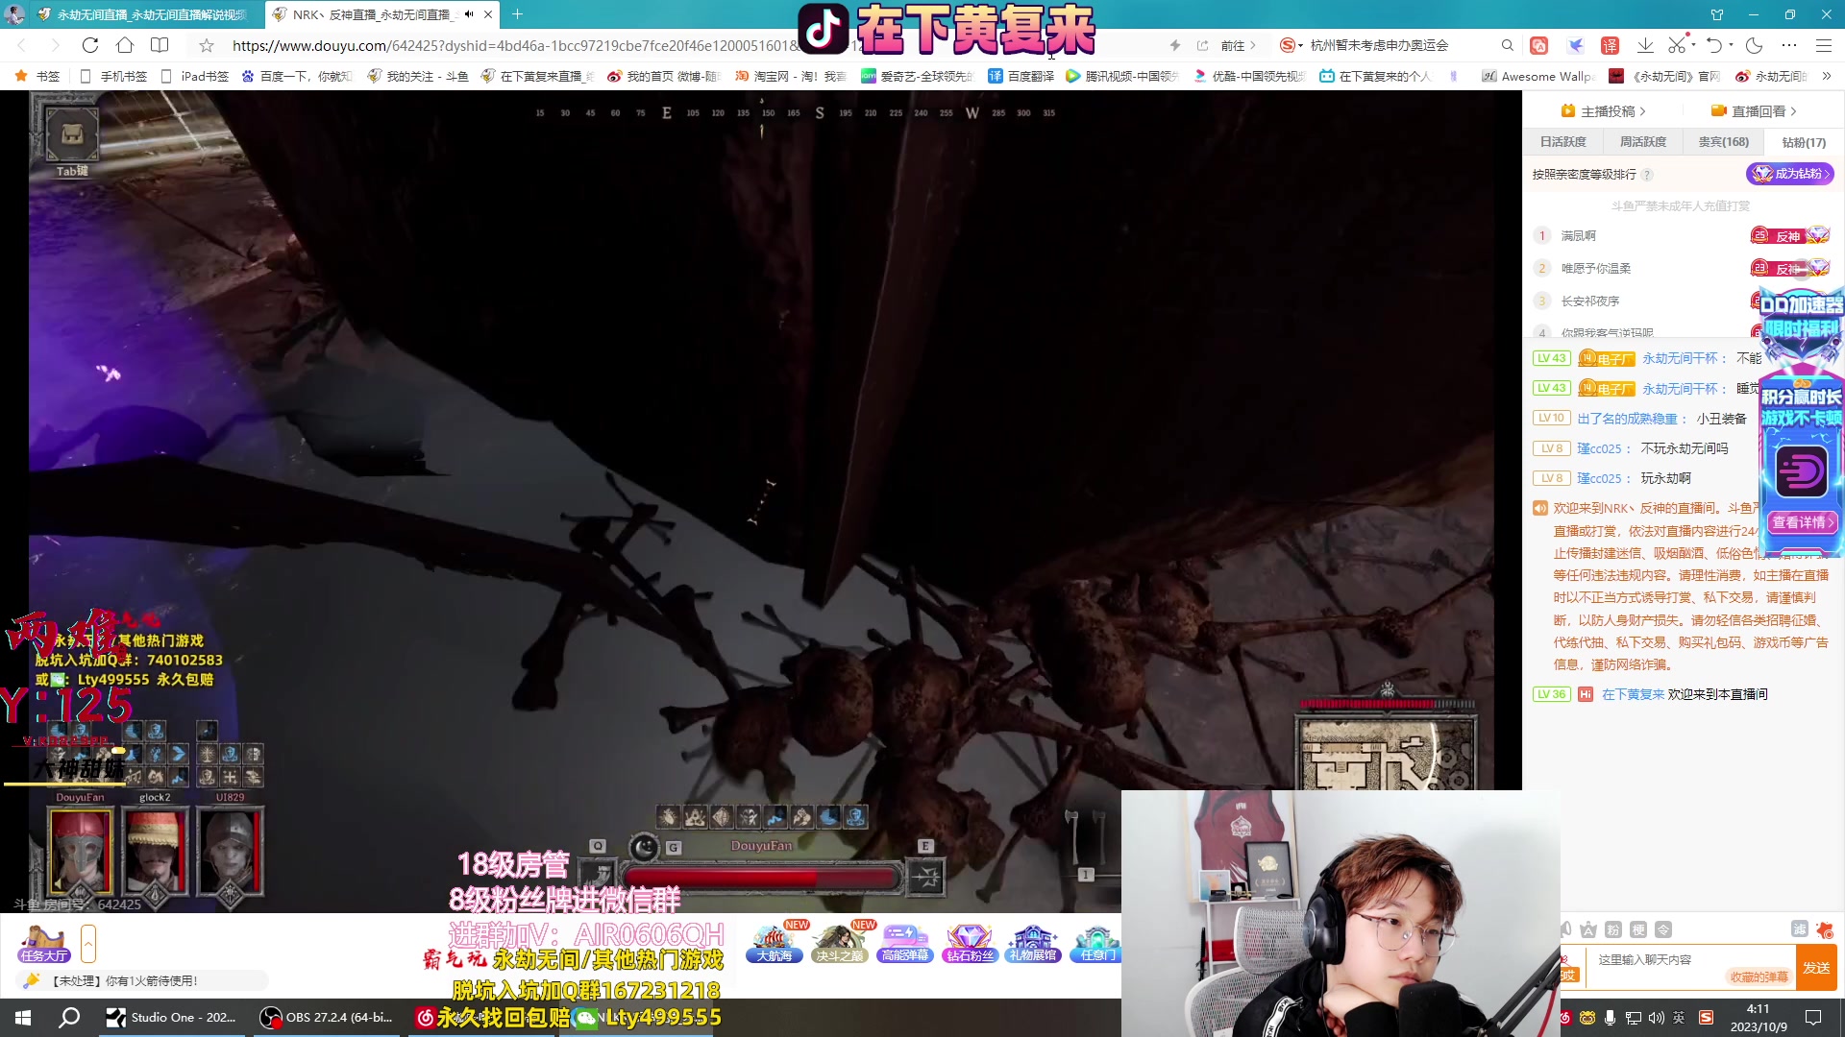Viewport: 1845px width, 1037px height.
Task: Open reading mode book icon
Action: [160, 45]
